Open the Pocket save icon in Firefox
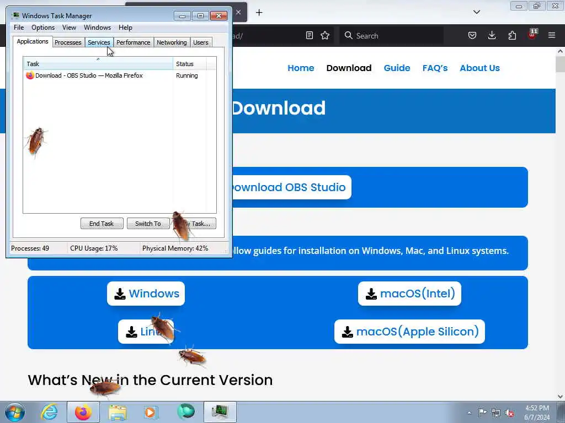Viewport: 565px width, 423px height. tap(472, 35)
